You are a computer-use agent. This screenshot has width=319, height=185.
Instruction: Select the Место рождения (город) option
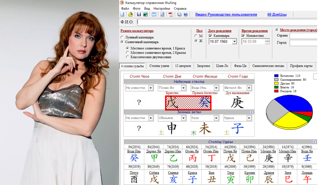pyautogui.click(x=277, y=30)
